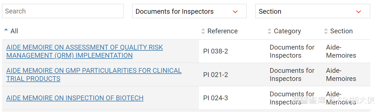
Task: Click the Search text field
Action: [x=63, y=11]
